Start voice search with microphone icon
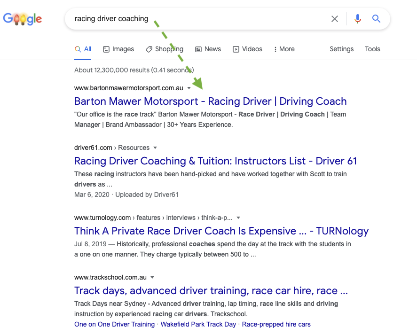This screenshot has height=335, width=417. pyautogui.click(x=358, y=19)
